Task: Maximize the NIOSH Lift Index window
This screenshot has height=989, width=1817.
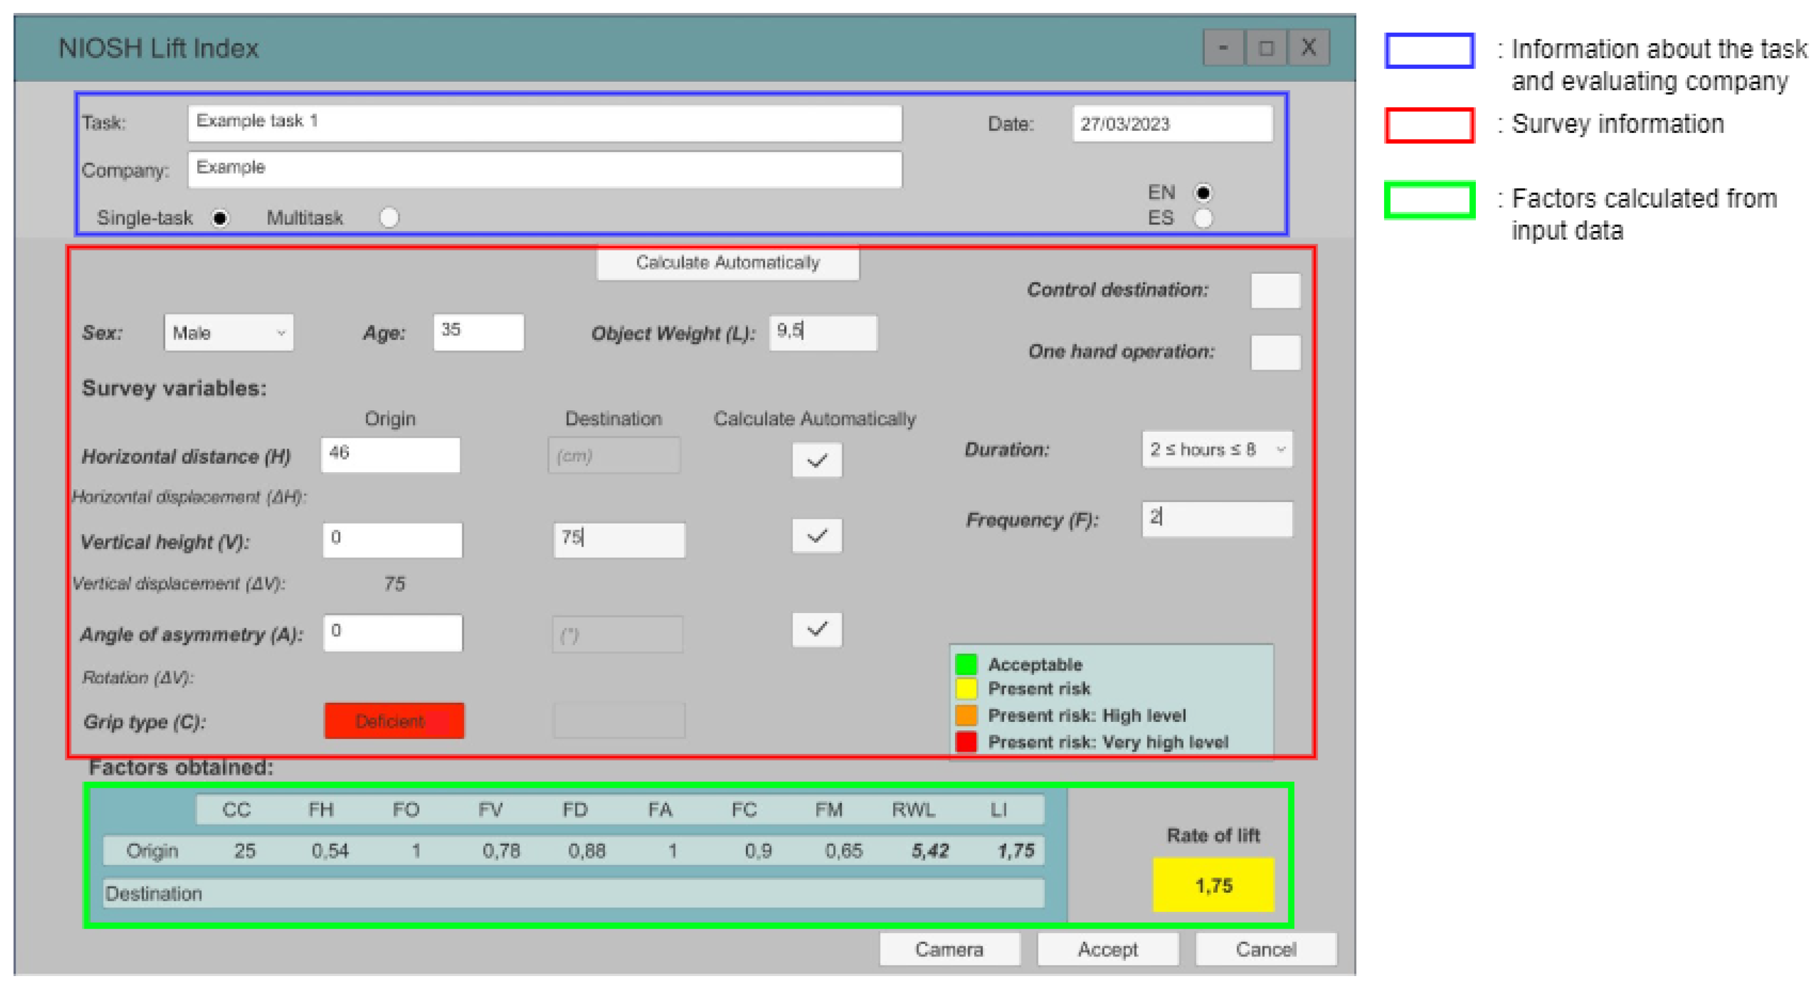Action: (x=1266, y=48)
